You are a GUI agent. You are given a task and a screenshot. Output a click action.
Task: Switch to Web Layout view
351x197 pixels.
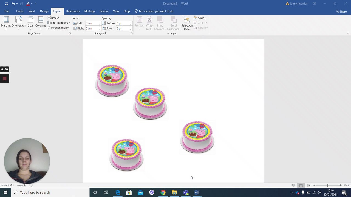(x=308, y=186)
